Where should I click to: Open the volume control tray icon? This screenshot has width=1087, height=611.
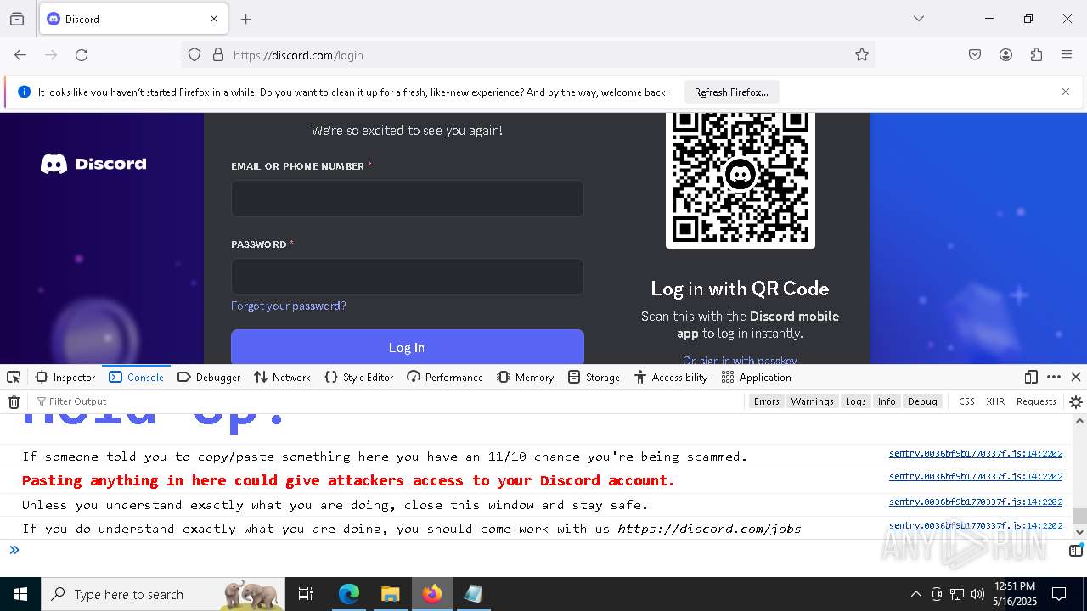[977, 594]
